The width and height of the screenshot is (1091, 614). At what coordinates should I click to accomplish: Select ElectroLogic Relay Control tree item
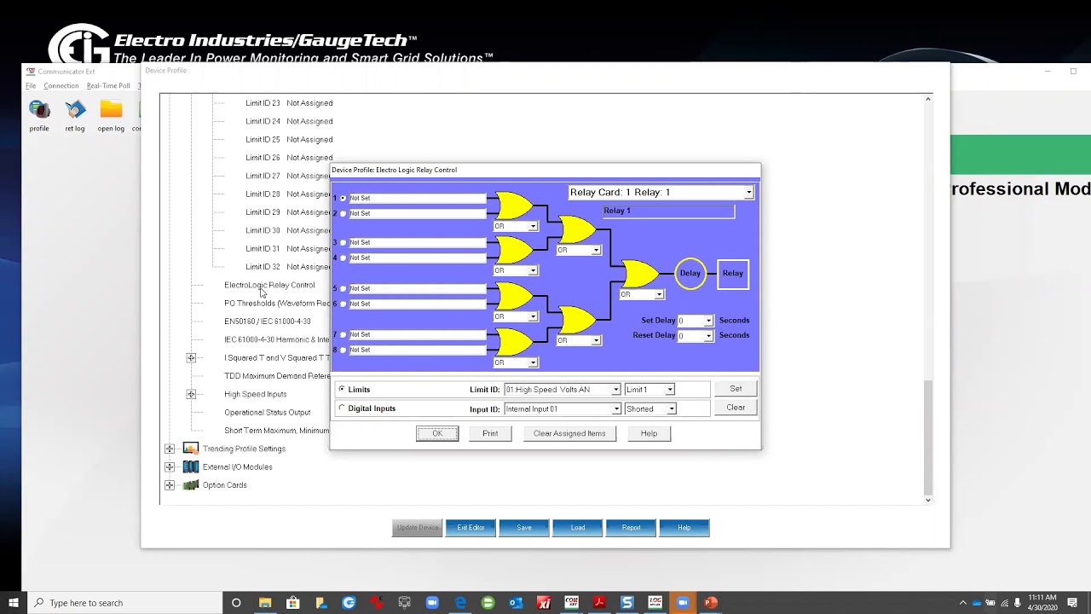[x=269, y=285]
